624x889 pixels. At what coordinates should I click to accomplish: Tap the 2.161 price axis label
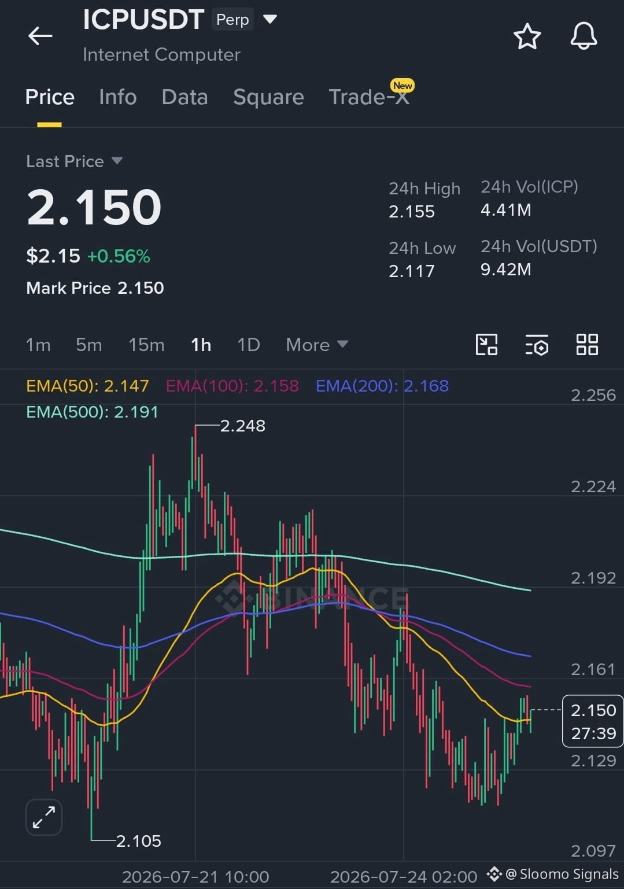coord(593,669)
